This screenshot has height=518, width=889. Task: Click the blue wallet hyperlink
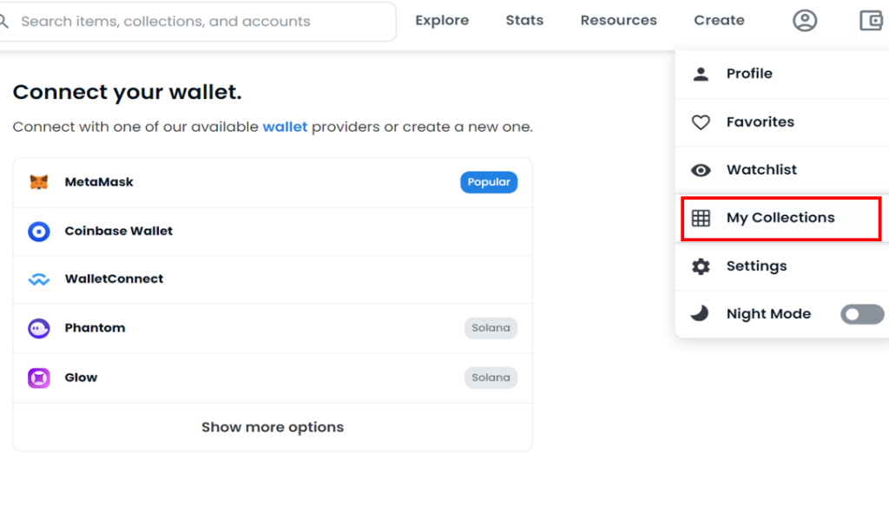(x=285, y=127)
